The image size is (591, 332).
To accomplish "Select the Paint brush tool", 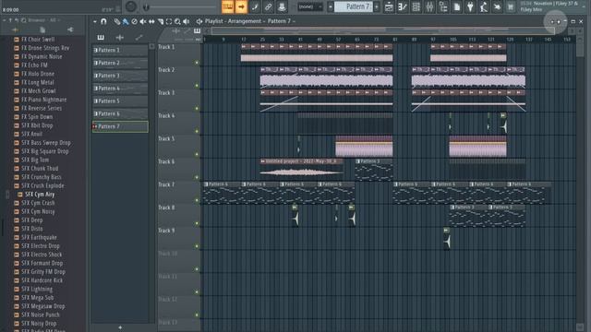I will point(126,21).
